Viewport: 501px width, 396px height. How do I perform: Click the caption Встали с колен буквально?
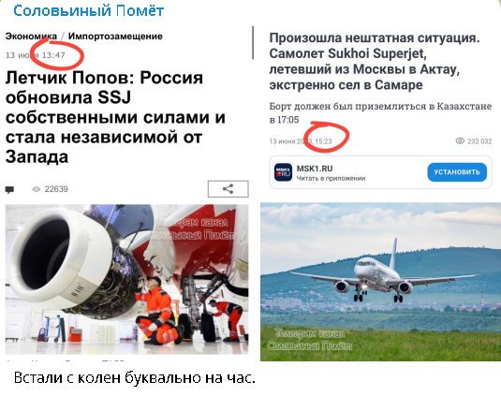135,378
